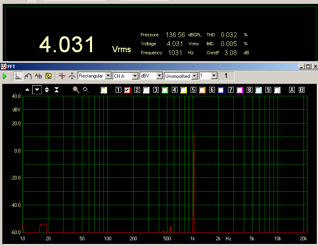The height and width of the screenshot is (246, 318).
Task: Click the yellow checklist settings icon
Action: click(48, 76)
